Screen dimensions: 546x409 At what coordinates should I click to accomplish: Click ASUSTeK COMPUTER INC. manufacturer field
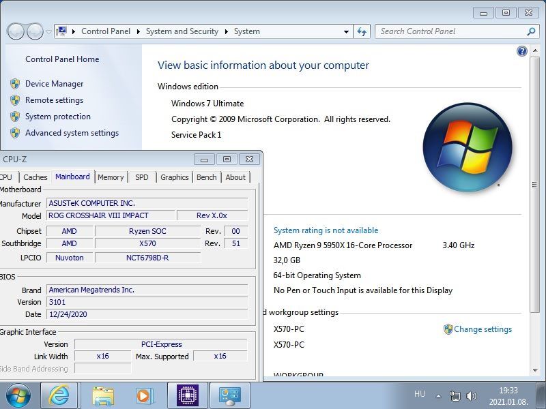147,203
